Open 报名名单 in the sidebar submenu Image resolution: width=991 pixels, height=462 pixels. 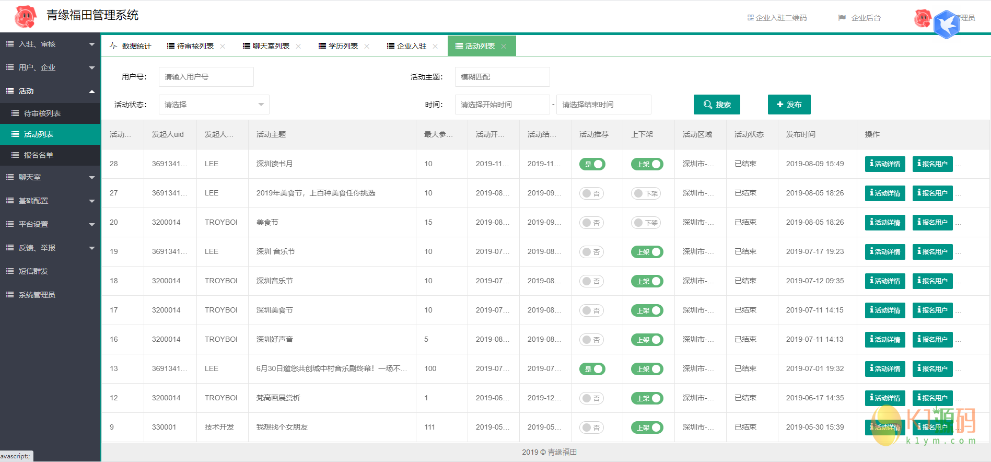pyautogui.click(x=39, y=155)
